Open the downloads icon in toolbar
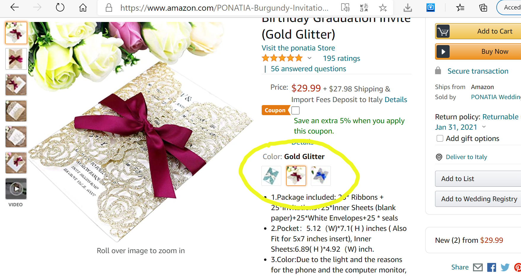 (408, 8)
